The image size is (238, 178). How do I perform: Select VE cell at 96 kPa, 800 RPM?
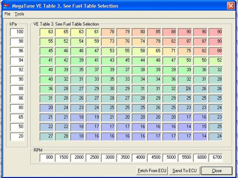coord(47,51)
